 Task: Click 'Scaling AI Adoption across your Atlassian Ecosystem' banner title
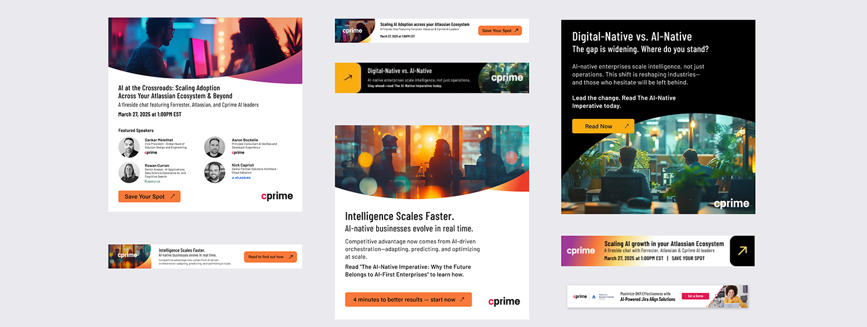coord(425,24)
